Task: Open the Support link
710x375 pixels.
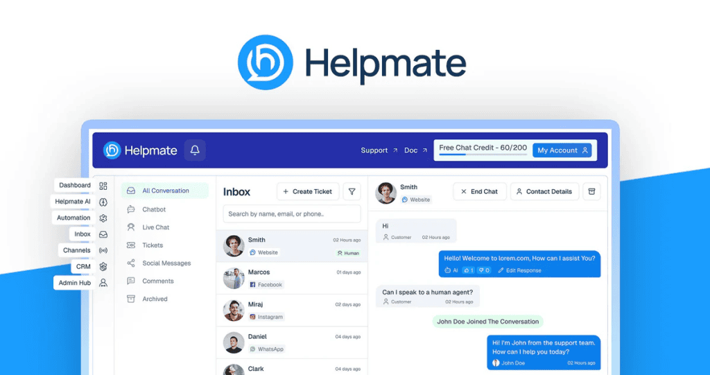Action: click(x=379, y=150)
